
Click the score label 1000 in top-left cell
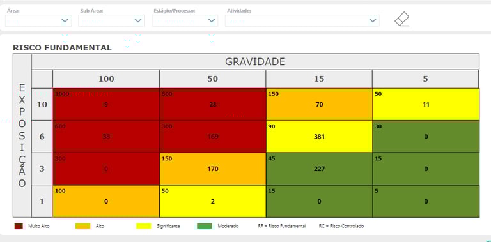coord(62,93)
